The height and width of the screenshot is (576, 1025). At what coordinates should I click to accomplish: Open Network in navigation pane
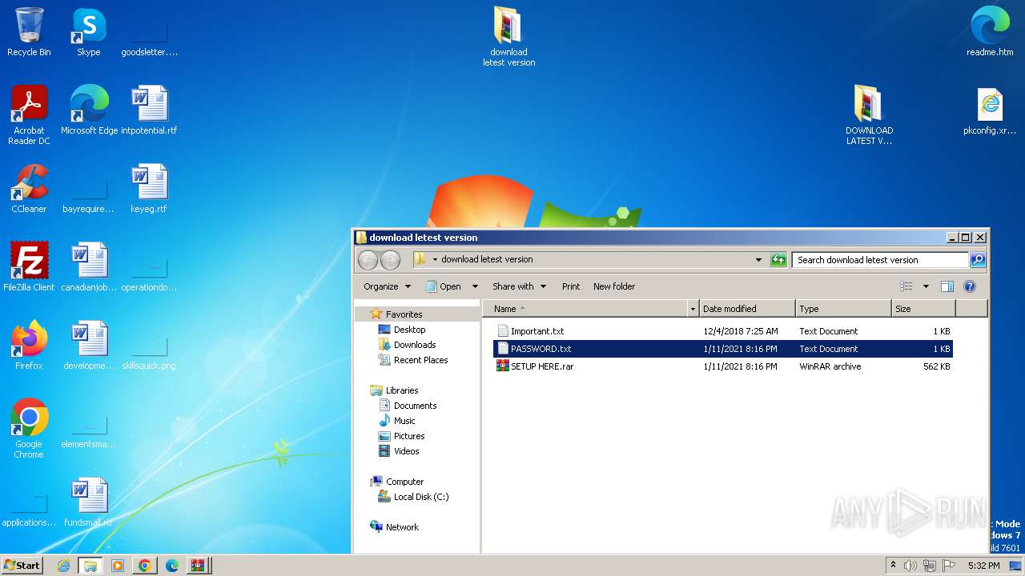click(402, 527)
